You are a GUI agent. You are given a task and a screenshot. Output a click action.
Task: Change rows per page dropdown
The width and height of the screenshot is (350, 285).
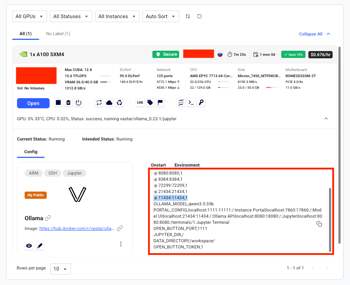(60, 269)
